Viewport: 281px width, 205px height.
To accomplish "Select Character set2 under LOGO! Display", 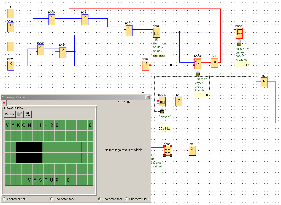I will 52,199.
